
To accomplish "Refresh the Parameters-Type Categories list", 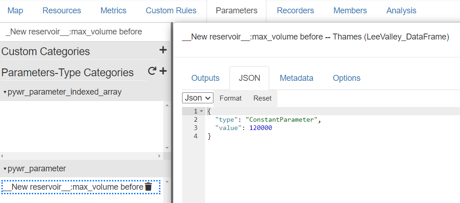I will 152,71.
